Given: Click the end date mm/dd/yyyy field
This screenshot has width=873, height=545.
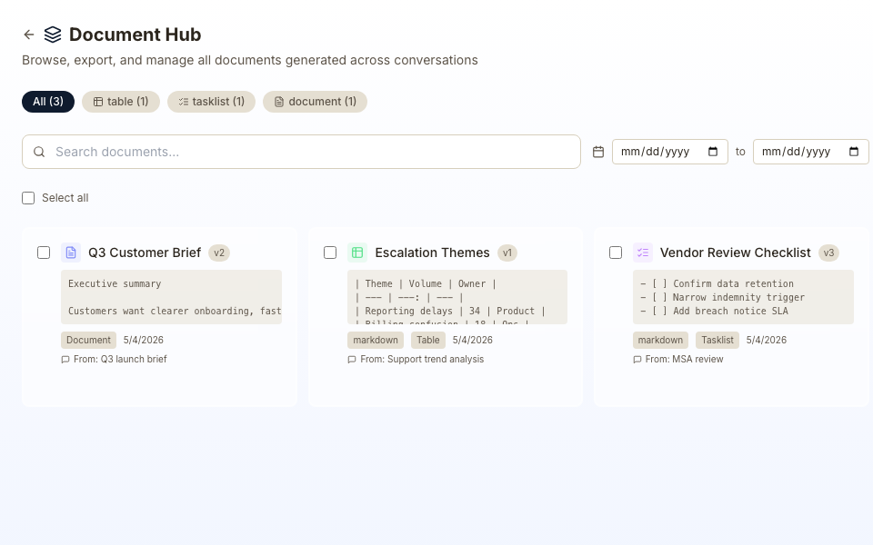Looking at the screenshot, I should pos(810,152).
